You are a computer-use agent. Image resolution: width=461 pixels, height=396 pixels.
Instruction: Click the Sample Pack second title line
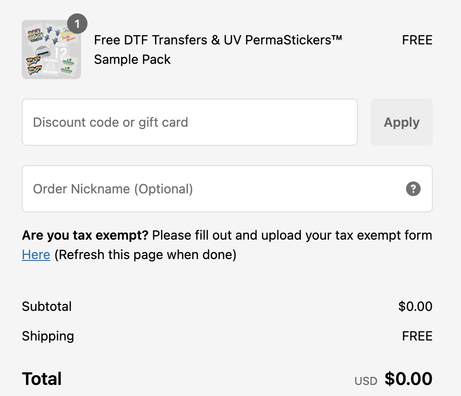(x=132, y=60)
